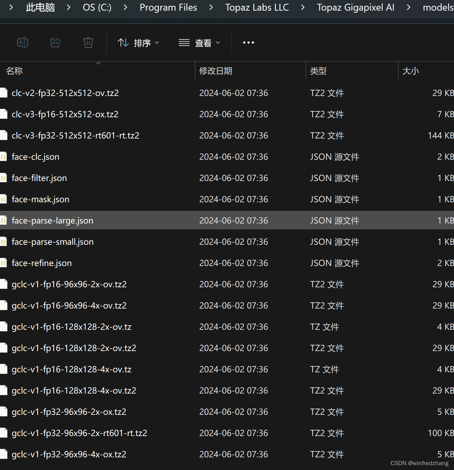Click file icon of gclc-v1-fp32-96x96-4x-ox.tz2
The image size is (454, 470).
tap(3, 454)
